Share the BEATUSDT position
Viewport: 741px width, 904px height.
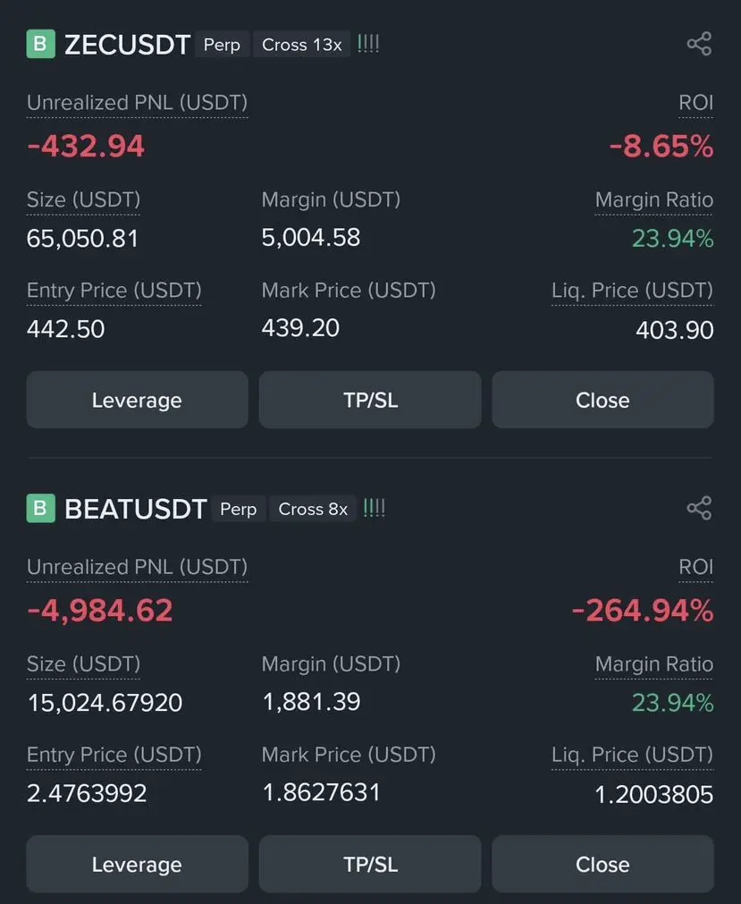(x=698, y=509)
